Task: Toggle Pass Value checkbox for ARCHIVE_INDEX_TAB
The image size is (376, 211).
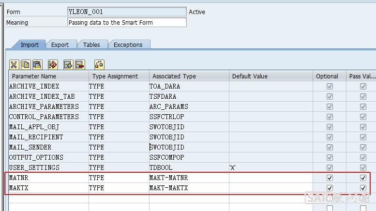Action: click(363, 96)
